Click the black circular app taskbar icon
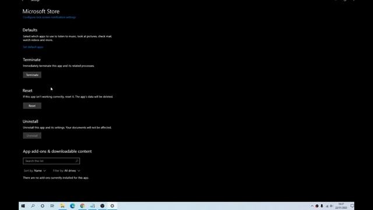 pyautogui.click(x=103, y=206)
